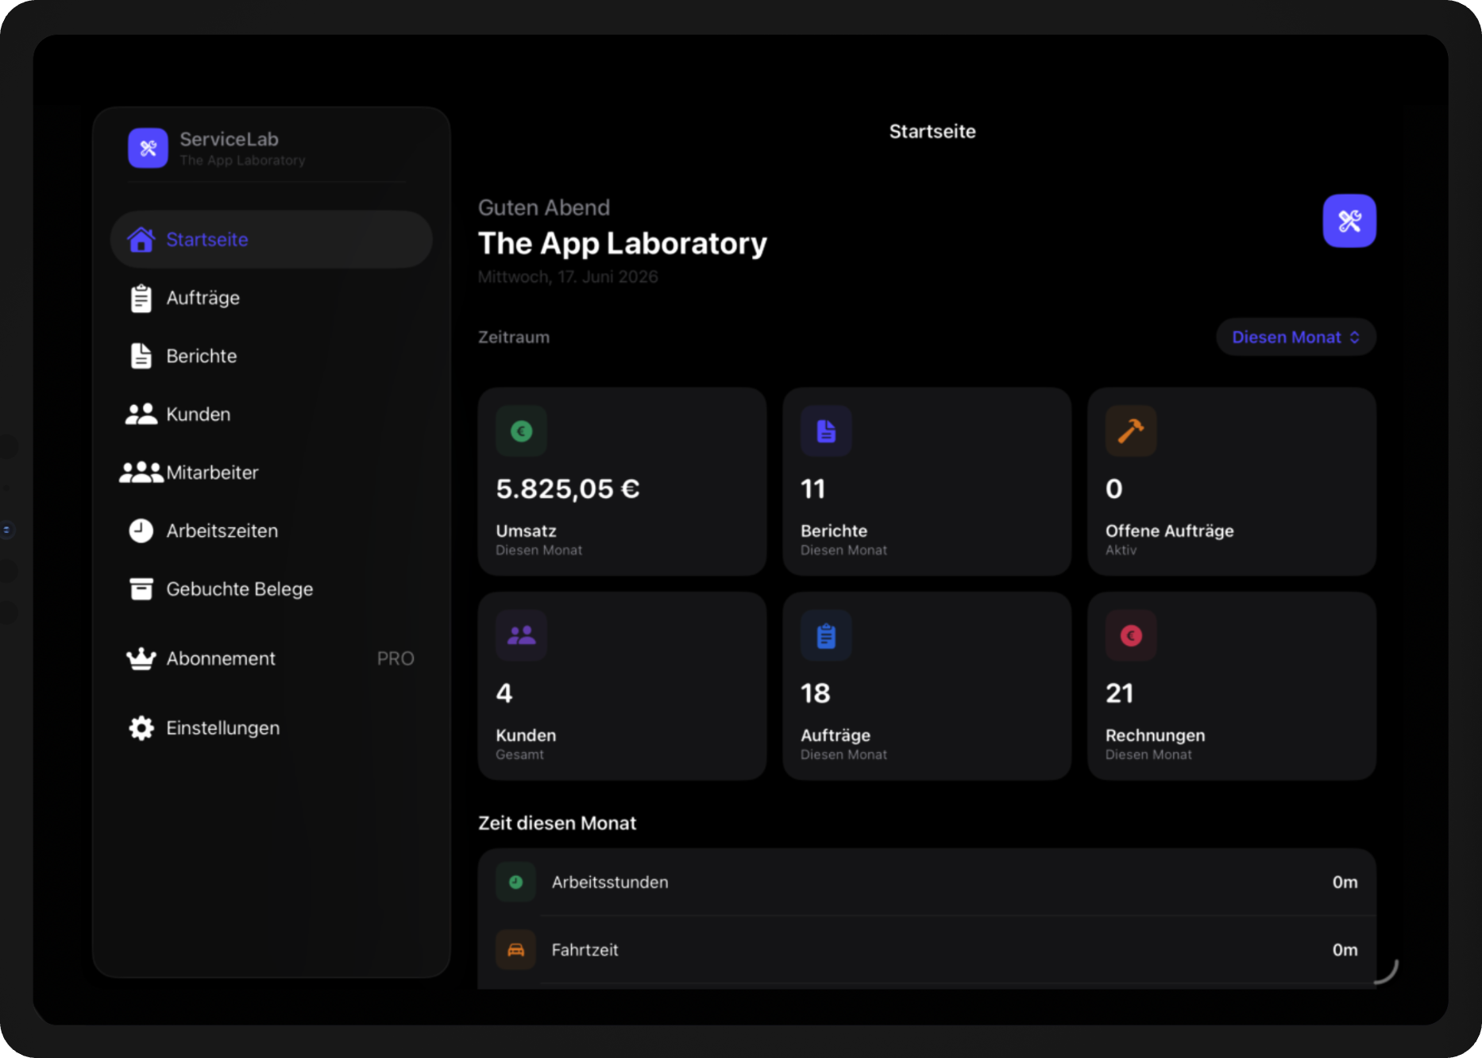This screenshot has height=1058, width=1482.
Task: Click the Guten Abend greeting text
Action: [544, 207]
